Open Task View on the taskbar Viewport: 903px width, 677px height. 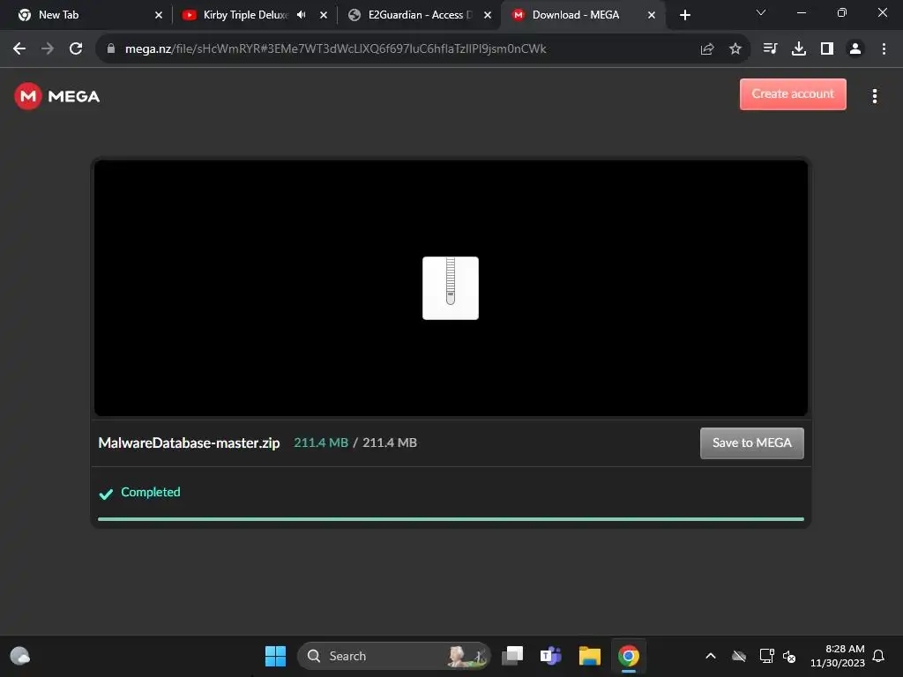pyautogui.click(x=512, y=656)
